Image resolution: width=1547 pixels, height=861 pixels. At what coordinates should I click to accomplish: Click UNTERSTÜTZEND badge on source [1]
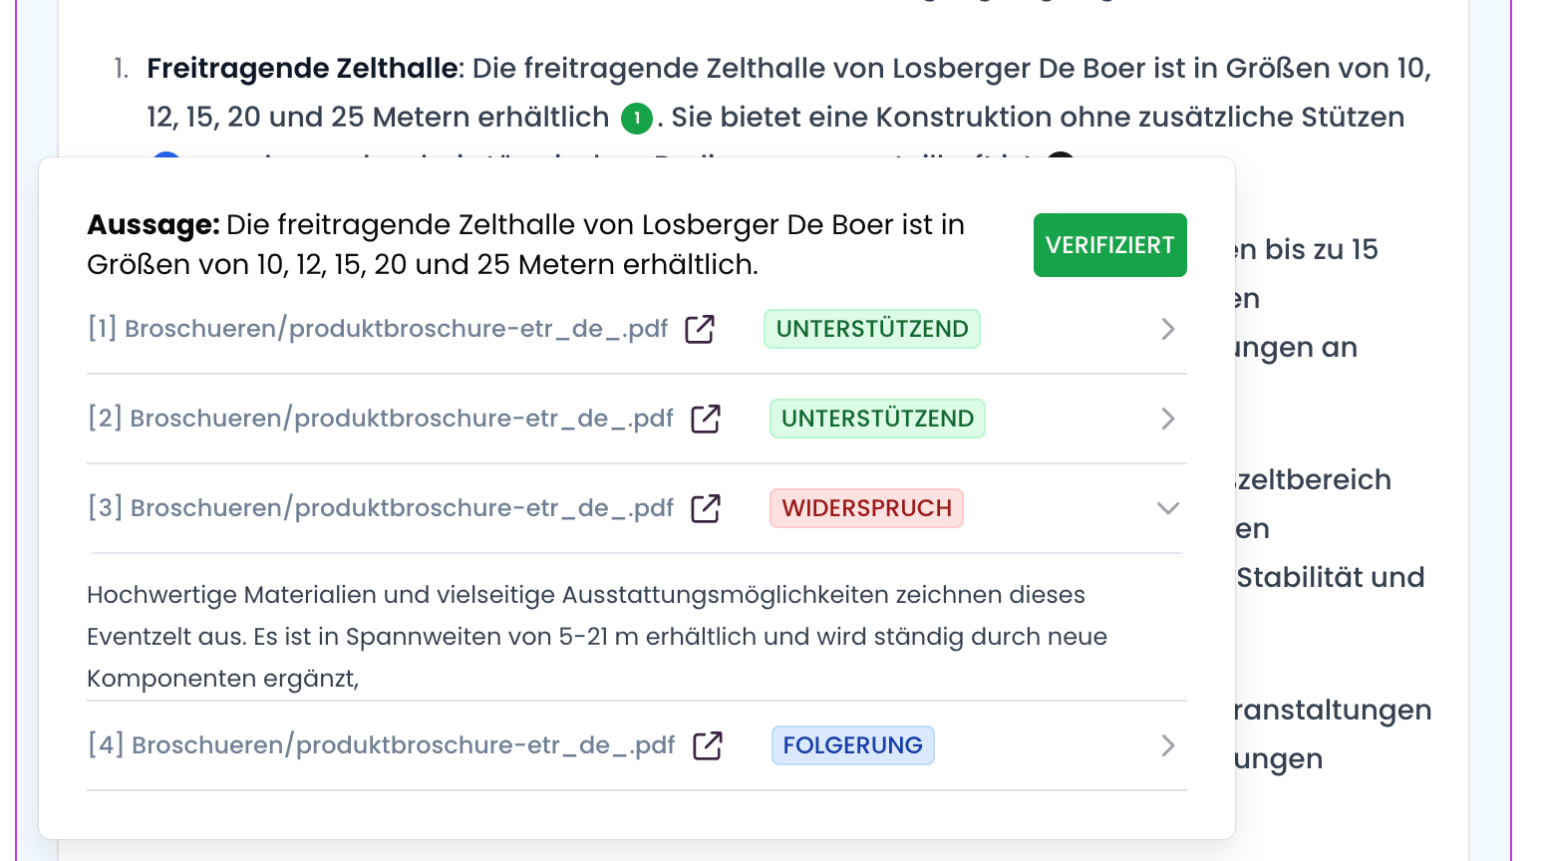[872, 329]
